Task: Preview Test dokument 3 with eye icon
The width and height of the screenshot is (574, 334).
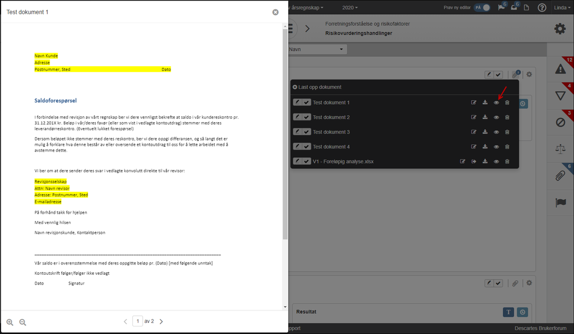Action: (496, 132)
